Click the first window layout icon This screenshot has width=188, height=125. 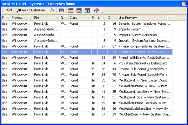pos(71,10)
